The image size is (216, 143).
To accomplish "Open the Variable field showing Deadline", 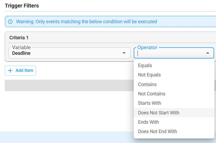I will pos(69,53).
